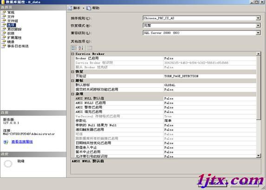Collapse the 恢复 category
Screen dimensions: 266x190
click(x=72, y=72)
